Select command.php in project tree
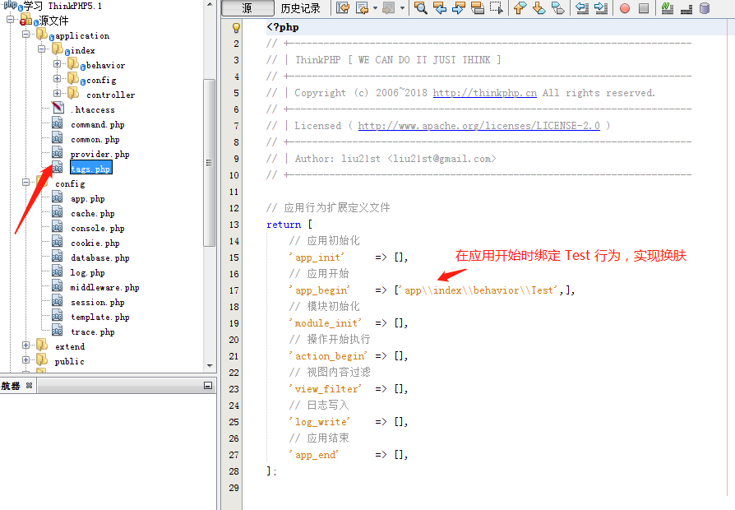Viewport: 735px width, 510px height. pos(98,125)
